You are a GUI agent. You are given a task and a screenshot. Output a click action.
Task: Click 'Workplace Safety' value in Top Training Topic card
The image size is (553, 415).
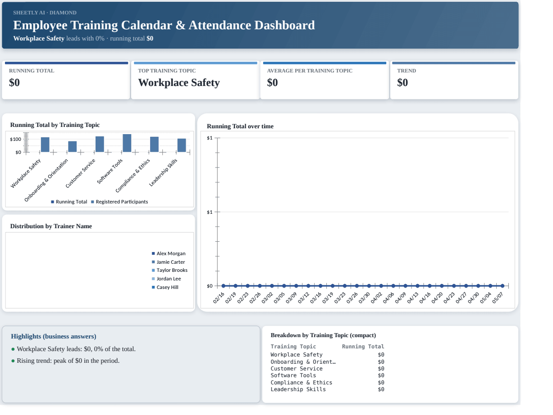179,83
